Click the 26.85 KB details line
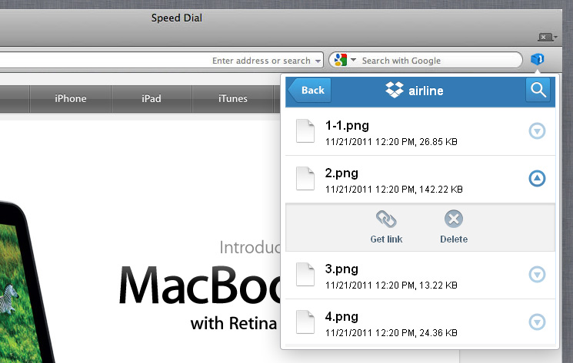Image resolution: width=573 pixels, height=363 pixels. tap(391, 142)
